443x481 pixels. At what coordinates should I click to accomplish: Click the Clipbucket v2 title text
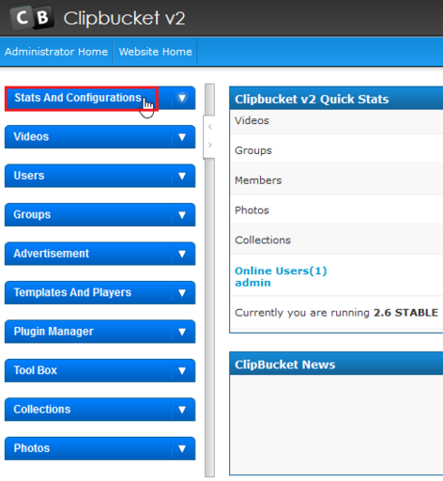124,18
